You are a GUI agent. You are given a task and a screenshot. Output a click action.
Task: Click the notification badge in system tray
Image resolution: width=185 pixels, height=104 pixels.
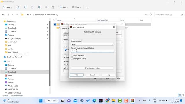181,101
